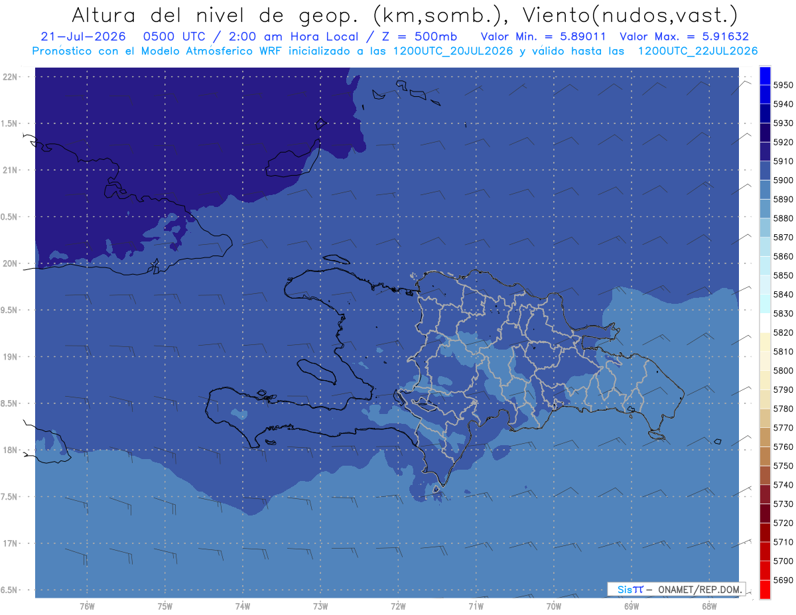Click the 'ONAMET/REP.DOM.' credit label
796x615 pixels.
click(700, 589)
